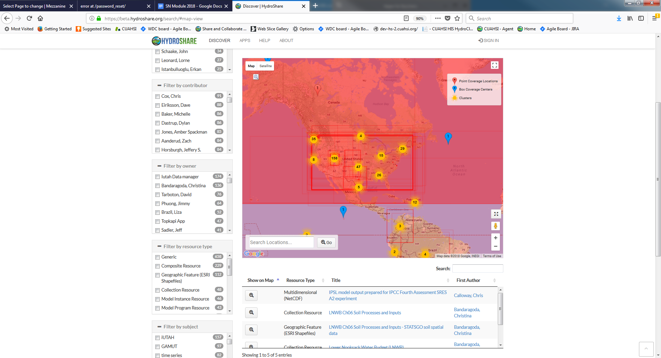Focus the table Search input box

click(478, 268)
